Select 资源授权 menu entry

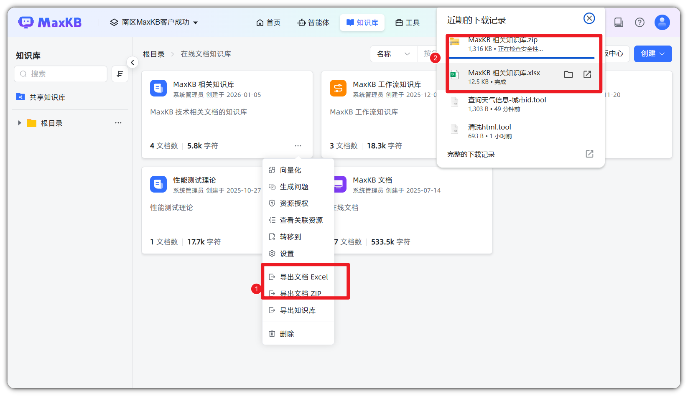pos(298,203)
